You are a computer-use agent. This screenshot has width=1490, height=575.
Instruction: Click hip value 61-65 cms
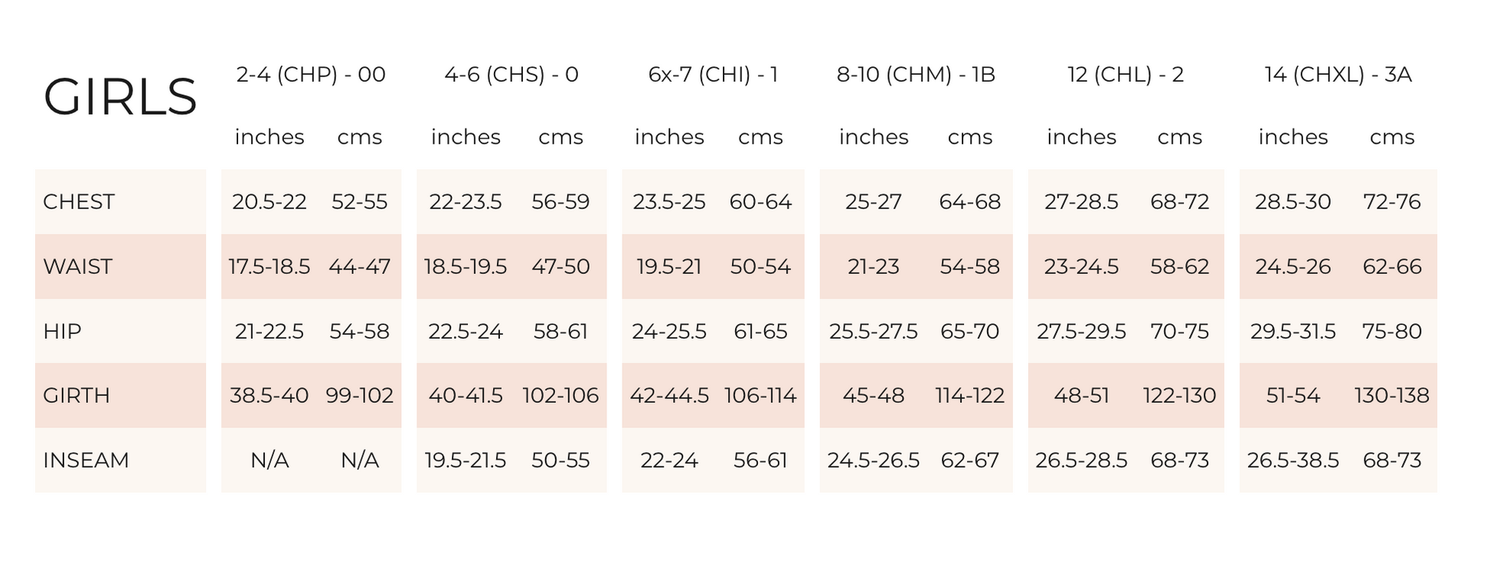(760, 331)
